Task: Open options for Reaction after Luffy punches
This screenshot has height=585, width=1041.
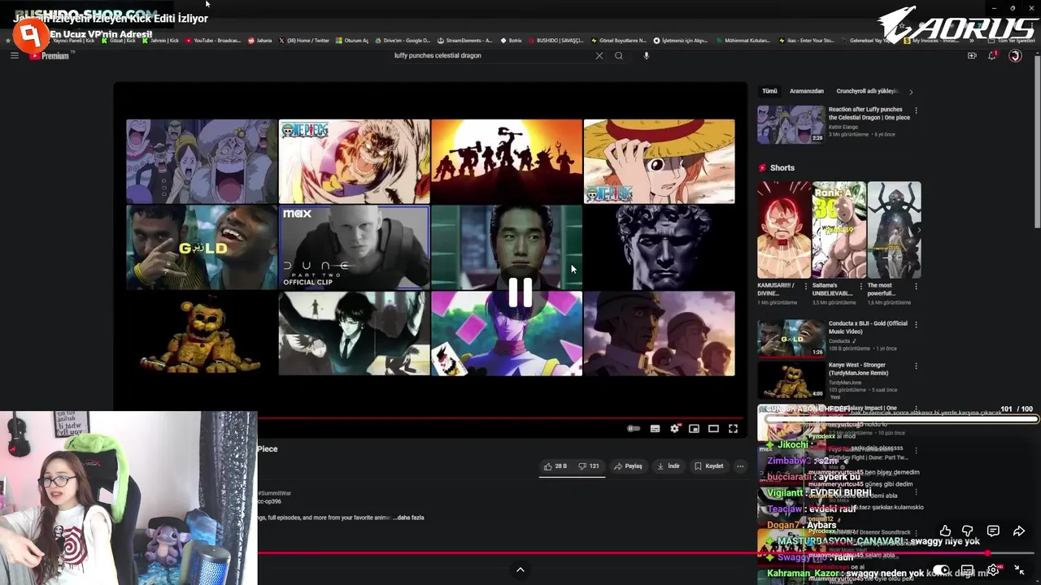Action: click(x=916, y=110)
